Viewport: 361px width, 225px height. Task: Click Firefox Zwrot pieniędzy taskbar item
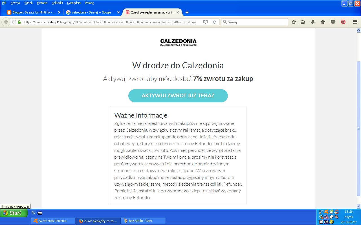click(x=98, y=221)
